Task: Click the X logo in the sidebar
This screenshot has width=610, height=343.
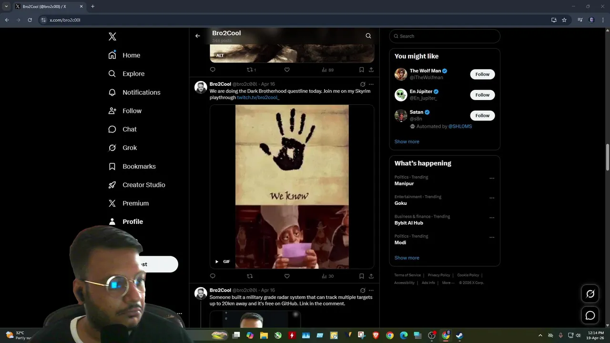Action: [112, 37]
